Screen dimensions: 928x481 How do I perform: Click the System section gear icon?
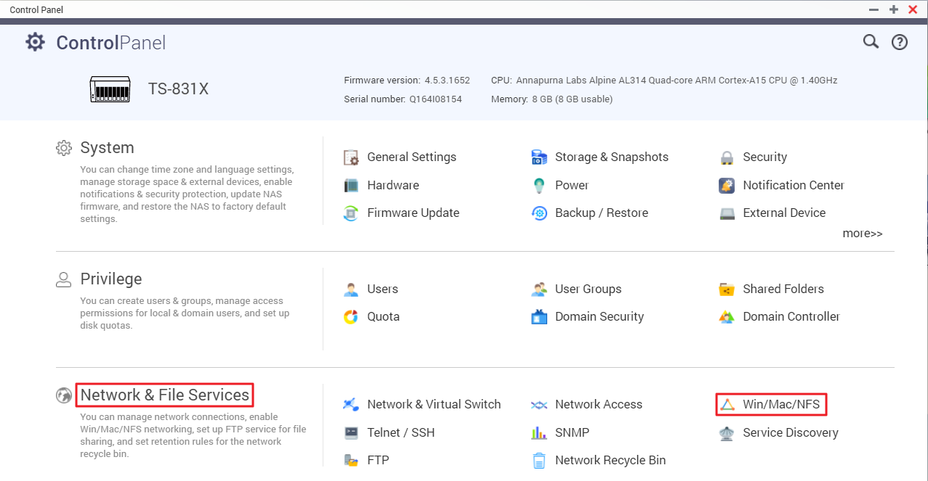pyautogui.click(x=64, y=148)
